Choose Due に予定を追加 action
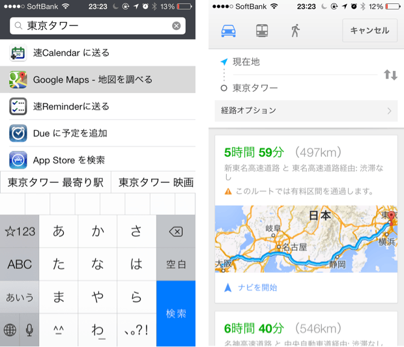 point(98,133)
